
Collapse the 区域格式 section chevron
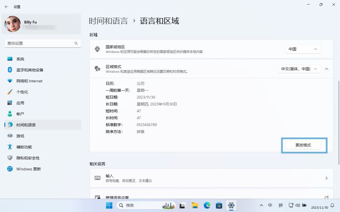coord(326,69)
